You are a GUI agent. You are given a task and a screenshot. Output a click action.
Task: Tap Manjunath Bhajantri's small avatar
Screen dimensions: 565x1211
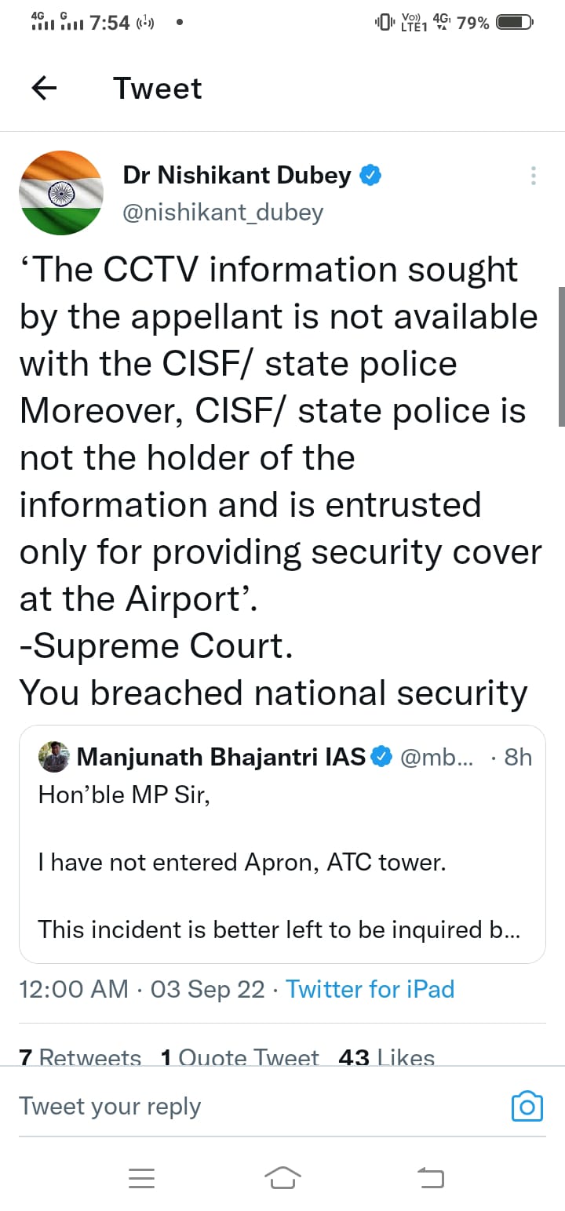pos(54,757)
